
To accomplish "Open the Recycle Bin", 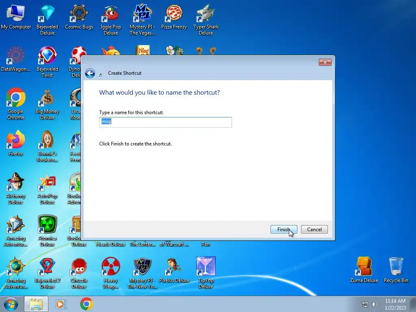I will point(396,270).
